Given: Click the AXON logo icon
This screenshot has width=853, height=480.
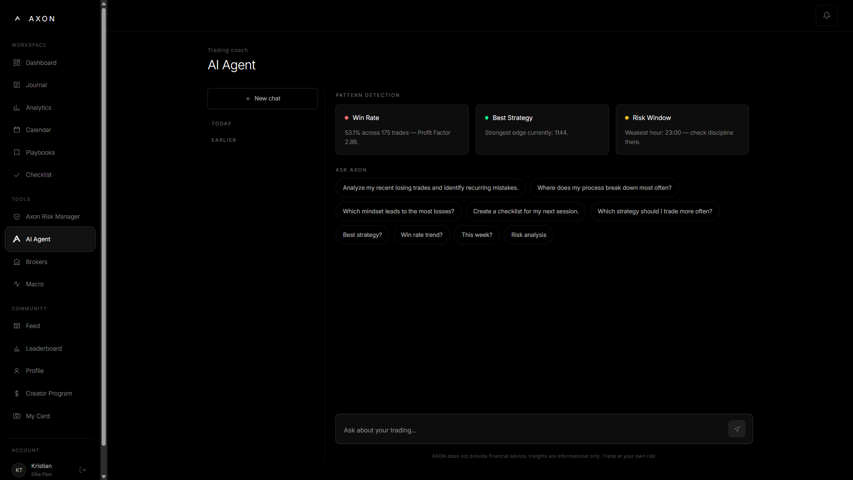Looking at the screenshot, I should pyautogui.click(x=17, y=19).
